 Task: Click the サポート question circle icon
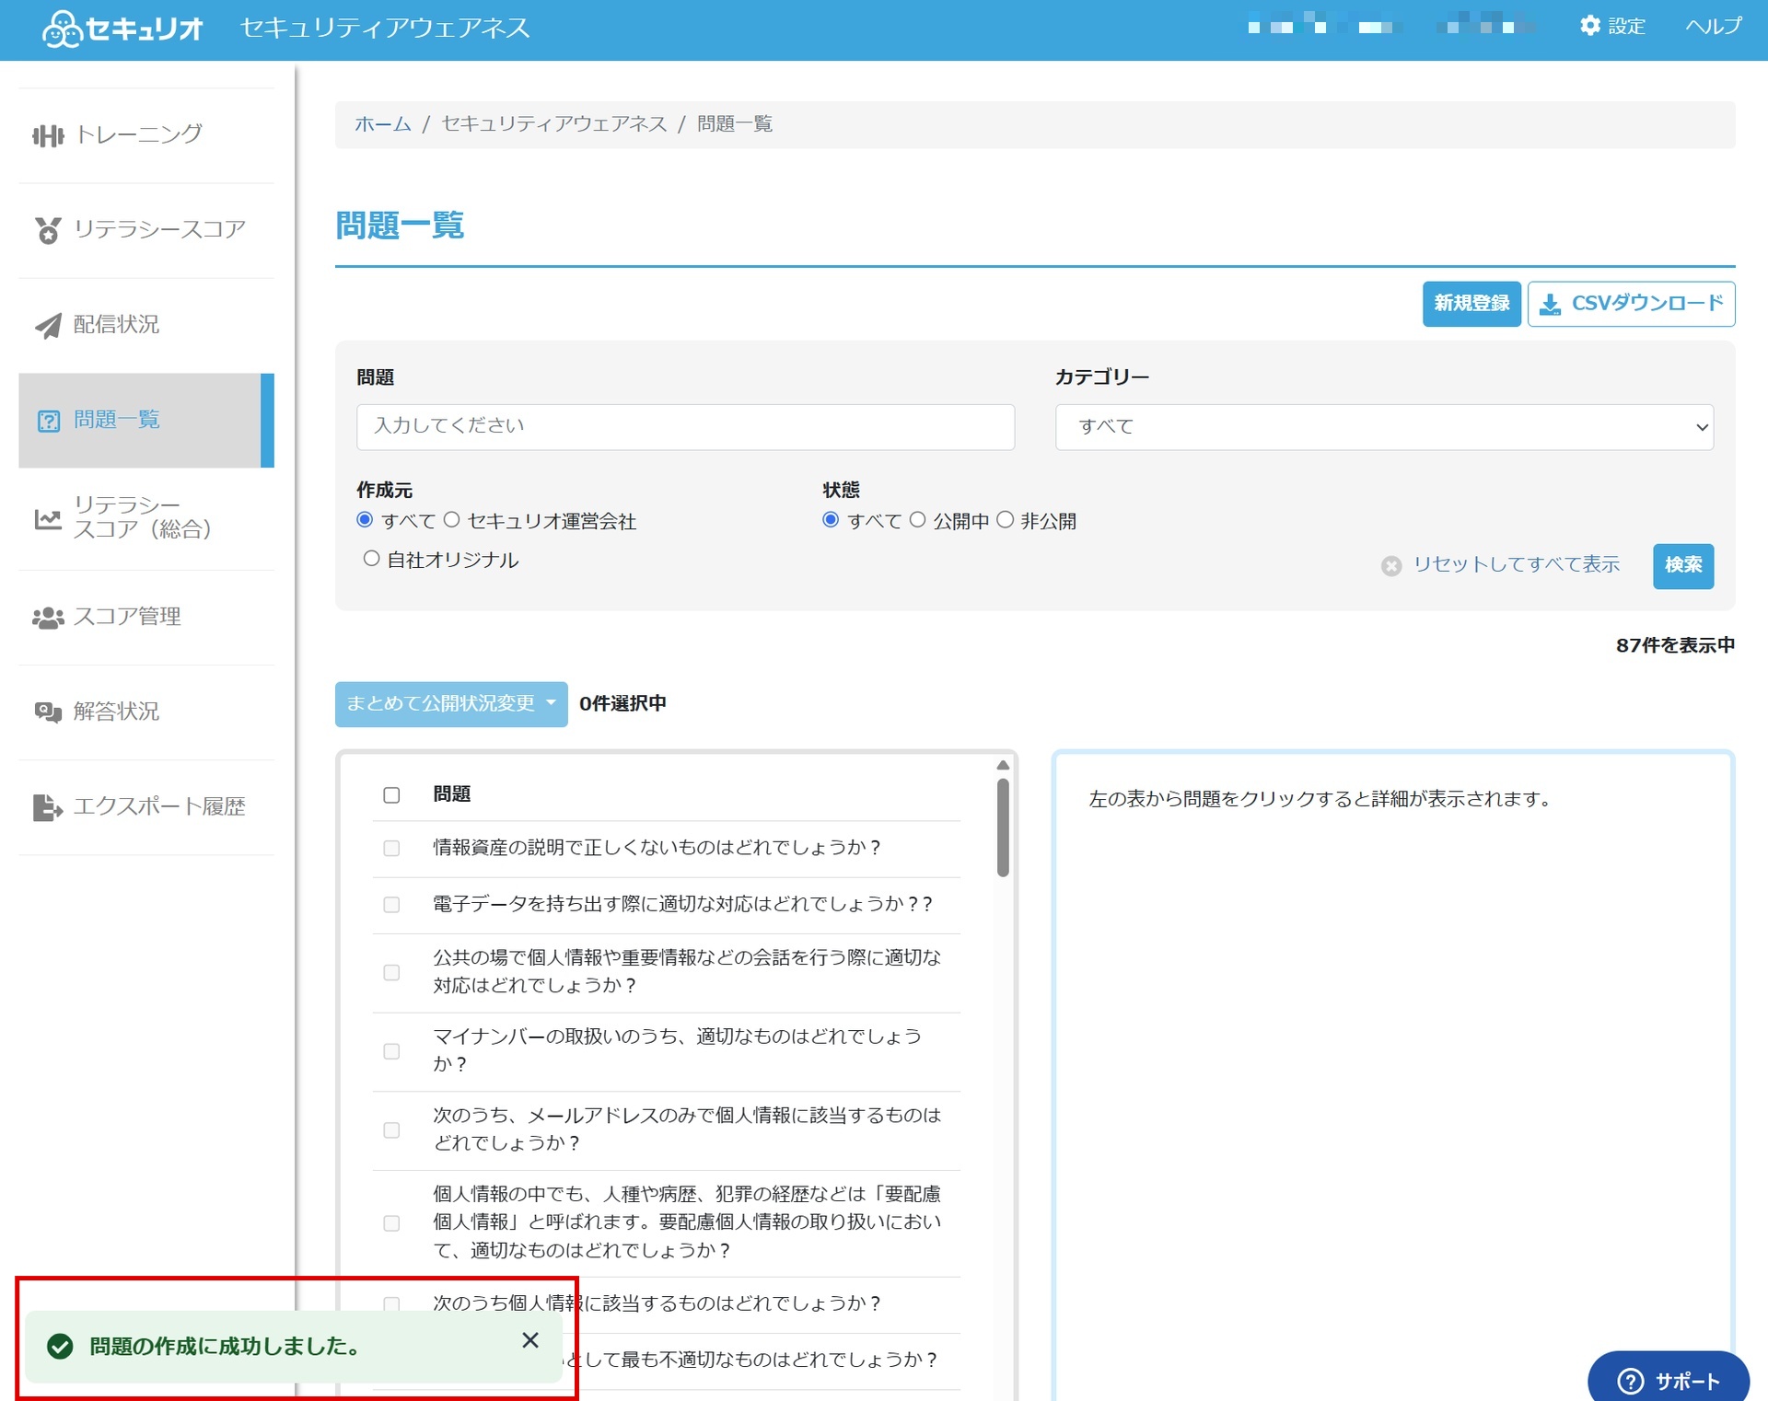tap(1630, 1381)
